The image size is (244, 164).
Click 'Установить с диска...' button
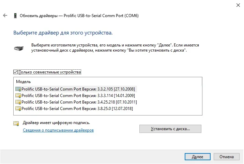(170, 129)
